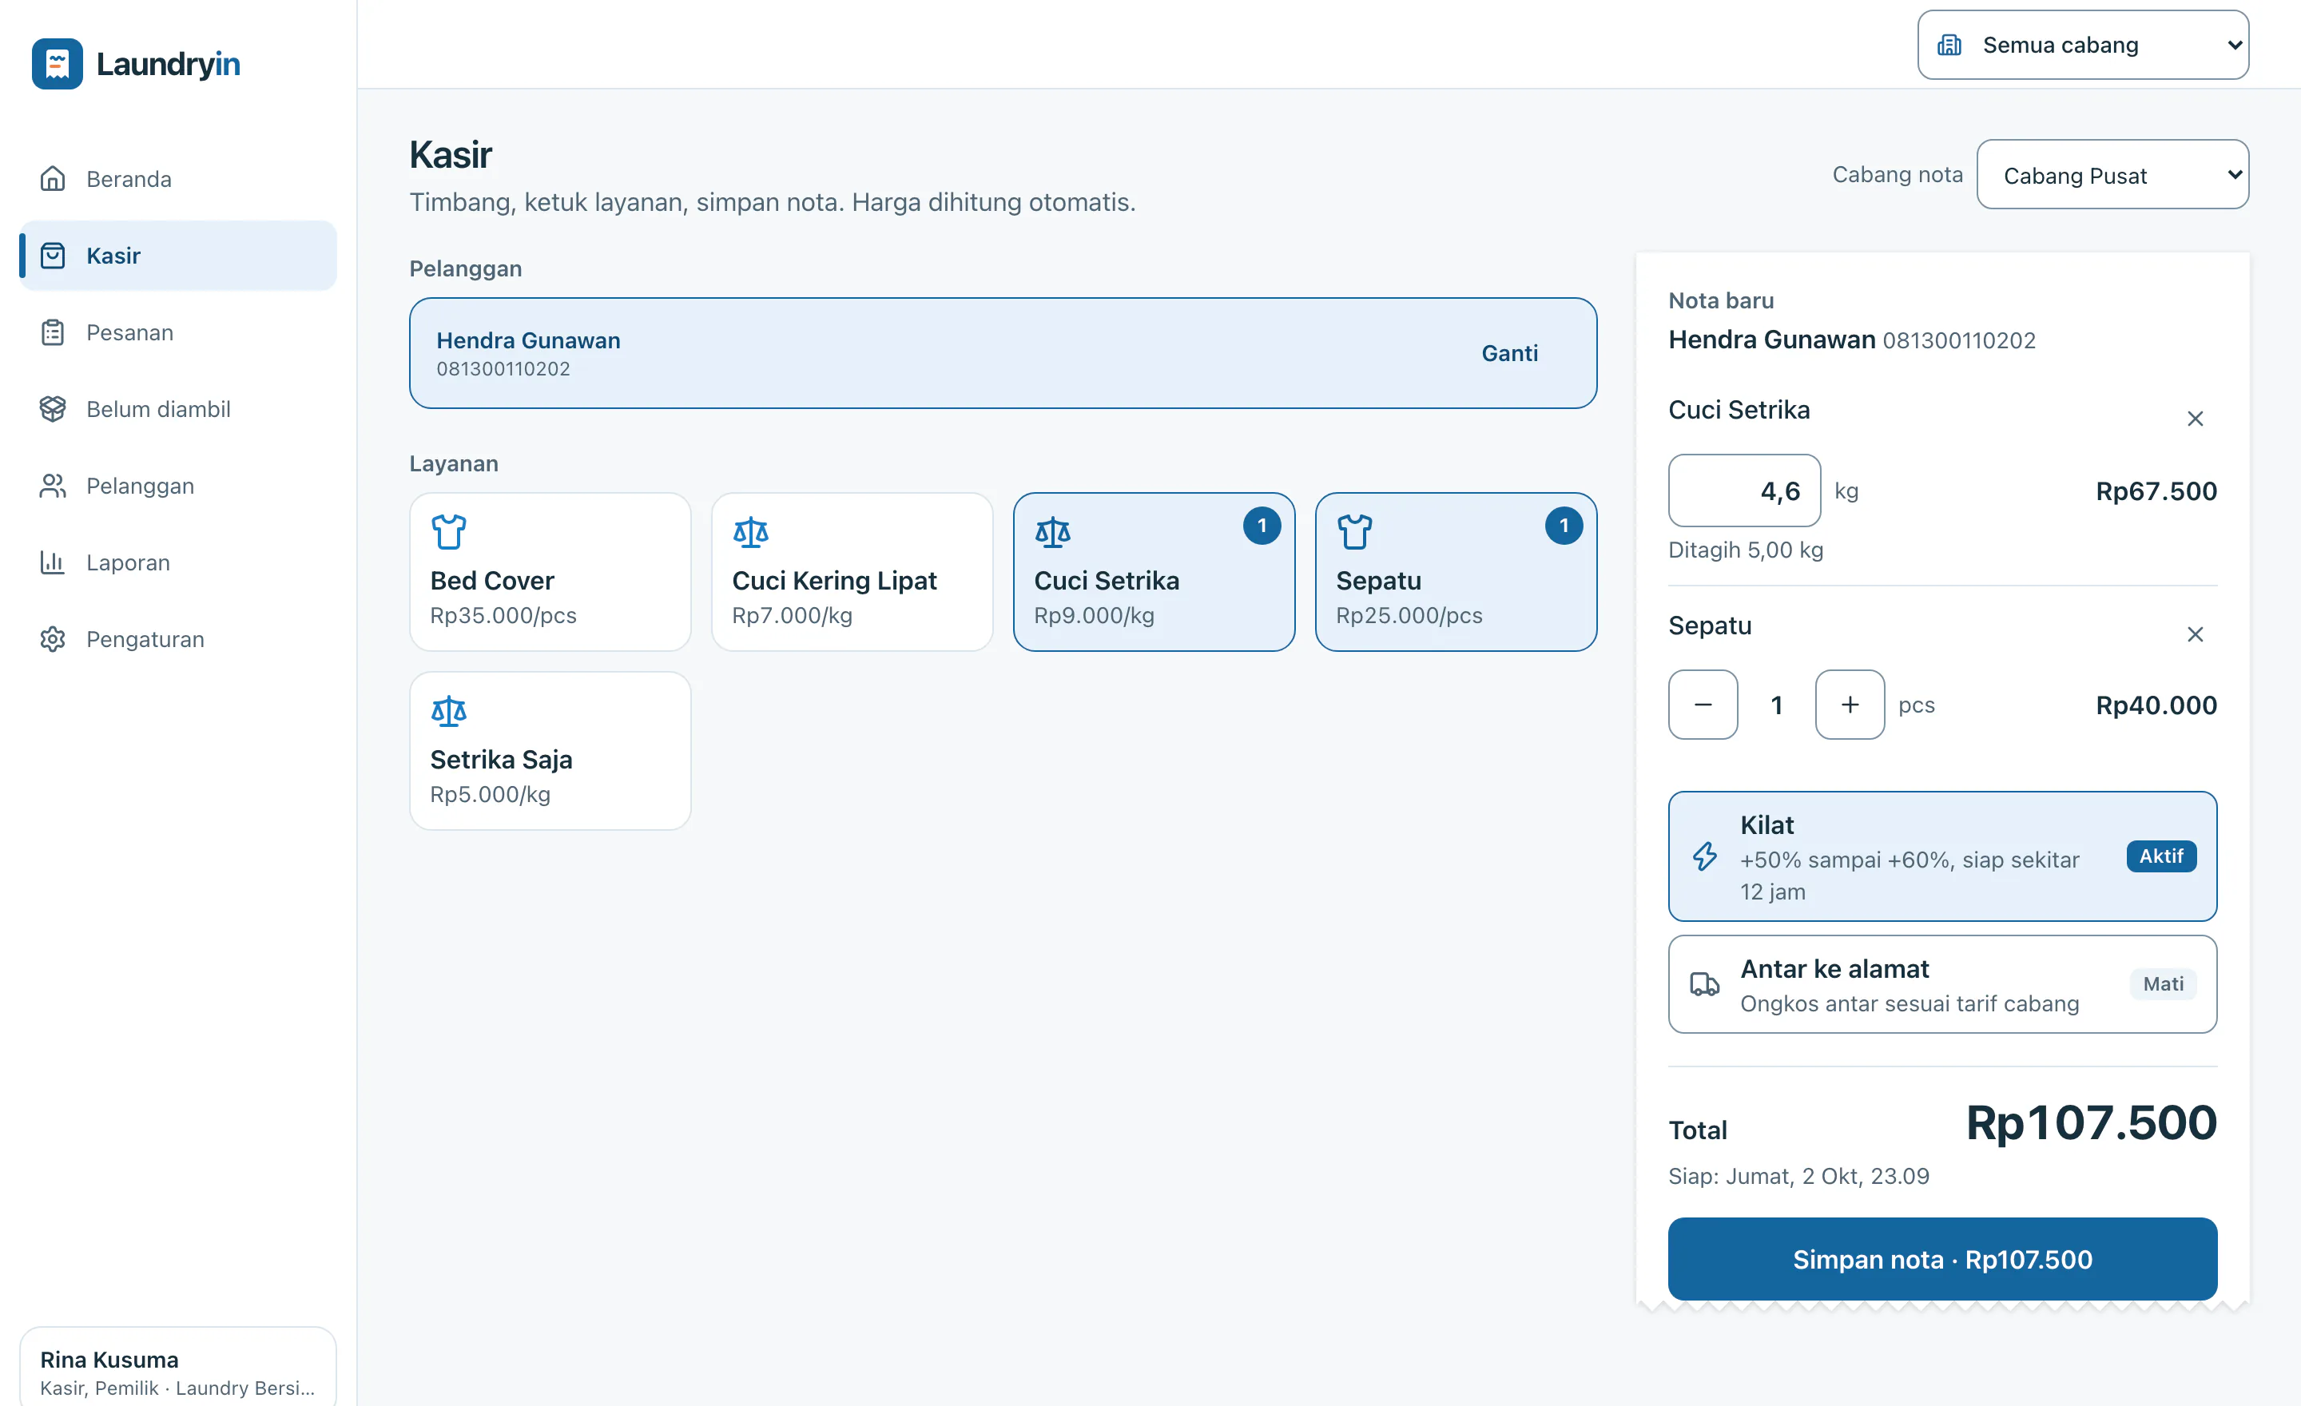Click the Pengaturan gear icon
Viewport: 2301px width, 1406px height.
point(52,638)
